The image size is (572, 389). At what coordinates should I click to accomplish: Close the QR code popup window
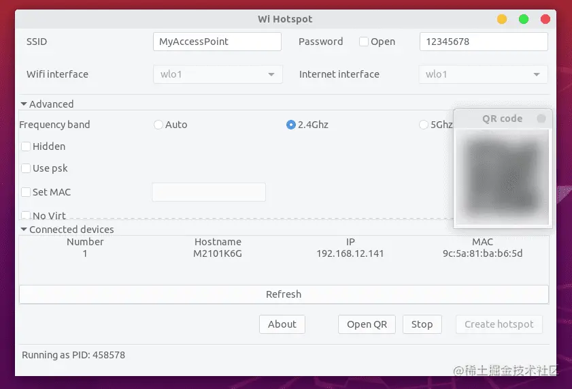(541, 119)
